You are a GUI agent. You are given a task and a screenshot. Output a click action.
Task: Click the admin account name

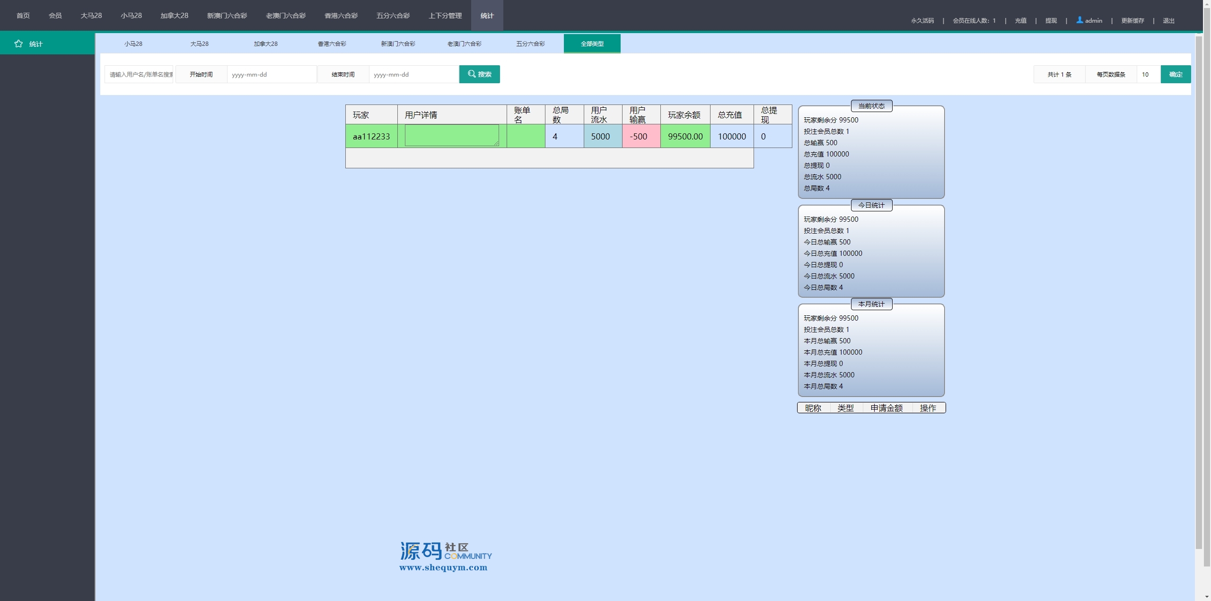[x=1094, y=20]
